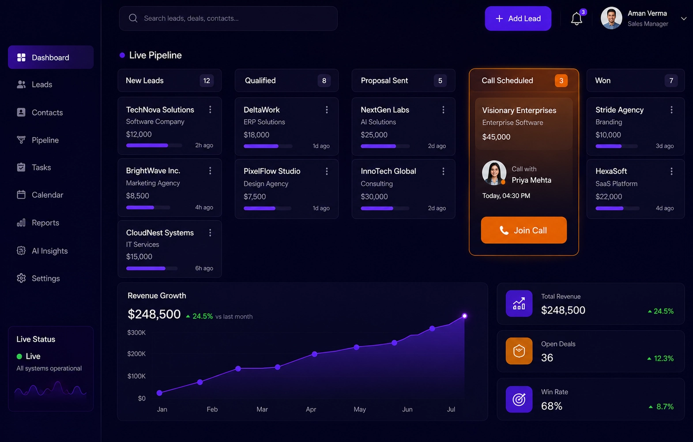Open Pipeline funnel icon in sidebar
The image size is (693, 442).
pyautogui.click(x=21, y=140)
